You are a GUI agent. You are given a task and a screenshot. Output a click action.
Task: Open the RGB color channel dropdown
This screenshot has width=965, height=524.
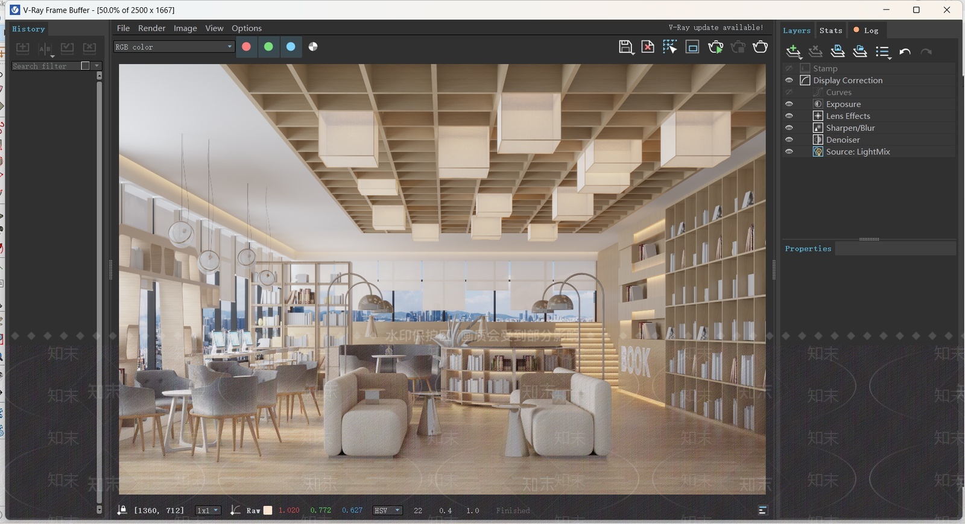pyautogui.click(x=174, y=46)
